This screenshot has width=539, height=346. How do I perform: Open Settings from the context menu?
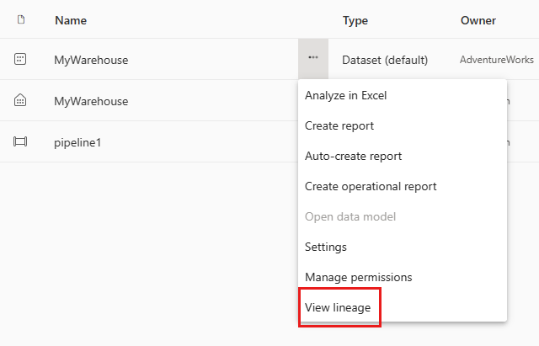click(326, 247)
